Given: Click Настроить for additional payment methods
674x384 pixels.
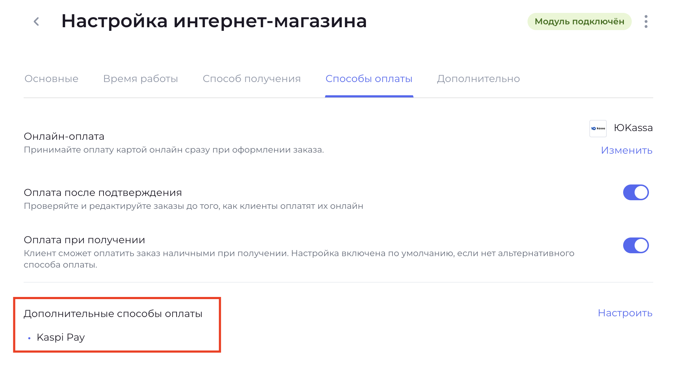Looking at the screenshot, I should [625, 313].
